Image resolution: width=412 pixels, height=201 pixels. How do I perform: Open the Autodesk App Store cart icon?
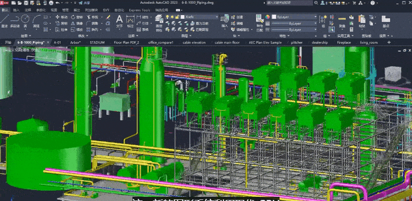click(354, 3)
